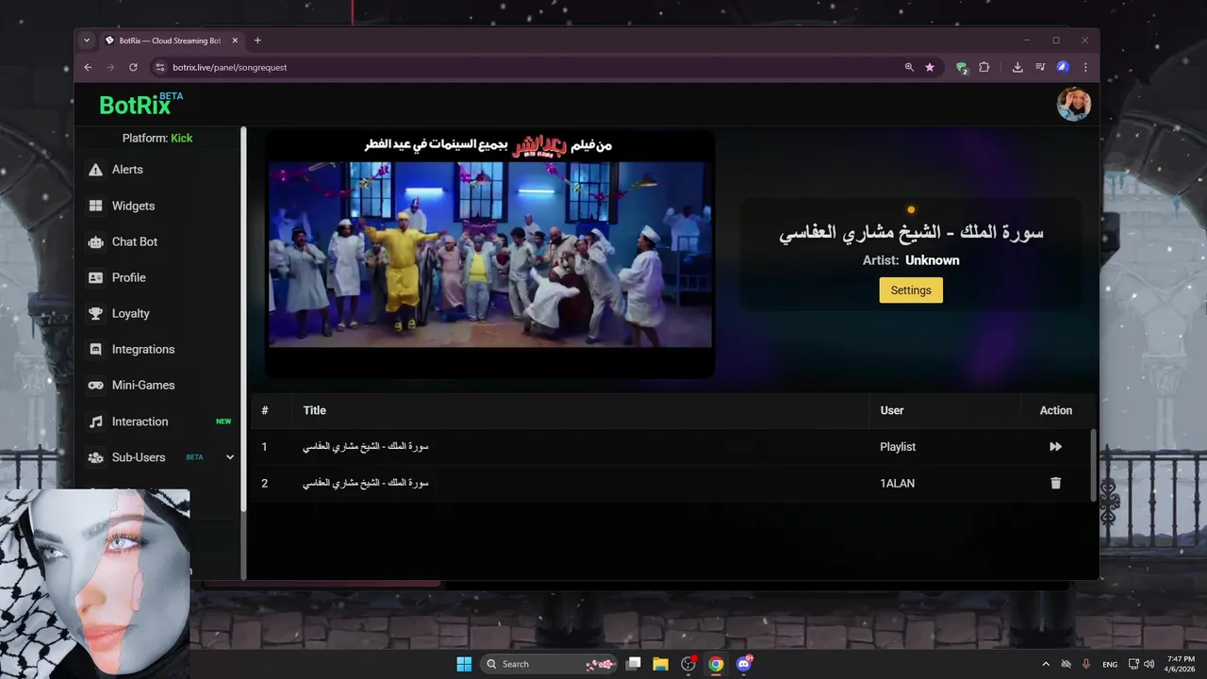Open the clock and date panel
Screen dimensions: 1207x679
[1181, 664]
